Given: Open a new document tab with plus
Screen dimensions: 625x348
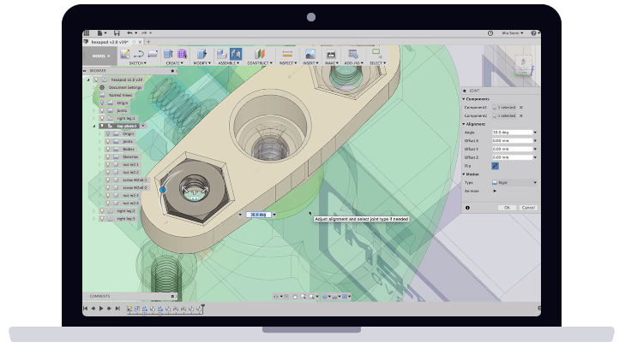Looking at the screenshot, I should pyautogui.click(x=148, y=42).
